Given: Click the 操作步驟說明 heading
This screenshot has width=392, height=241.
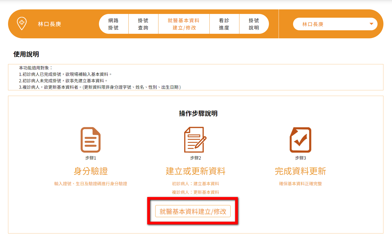Looking at the screenshot, I should (198, 113).
